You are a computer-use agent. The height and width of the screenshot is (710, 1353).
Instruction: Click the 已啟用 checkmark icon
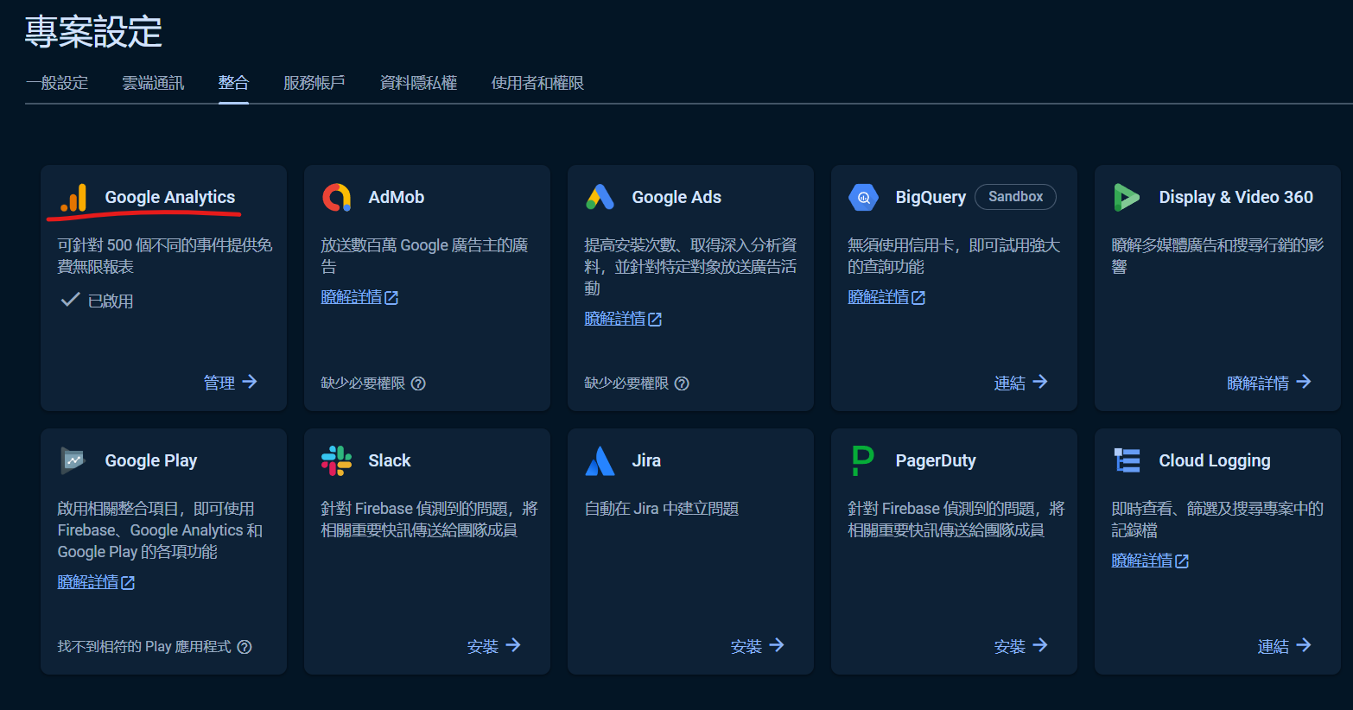[71, 301]
